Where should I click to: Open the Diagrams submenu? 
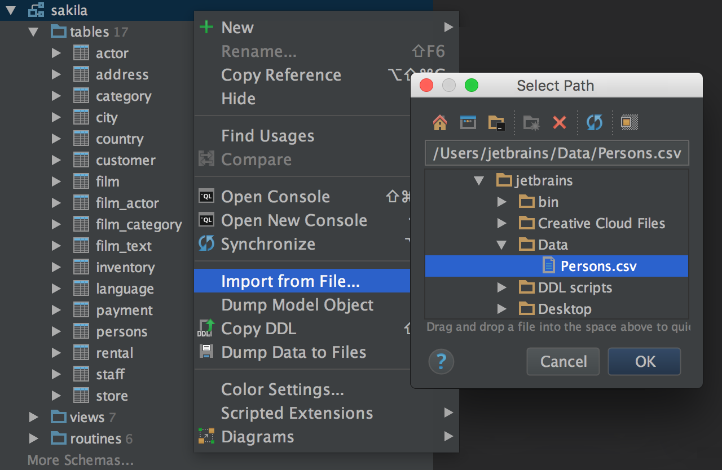click(257, 437)
